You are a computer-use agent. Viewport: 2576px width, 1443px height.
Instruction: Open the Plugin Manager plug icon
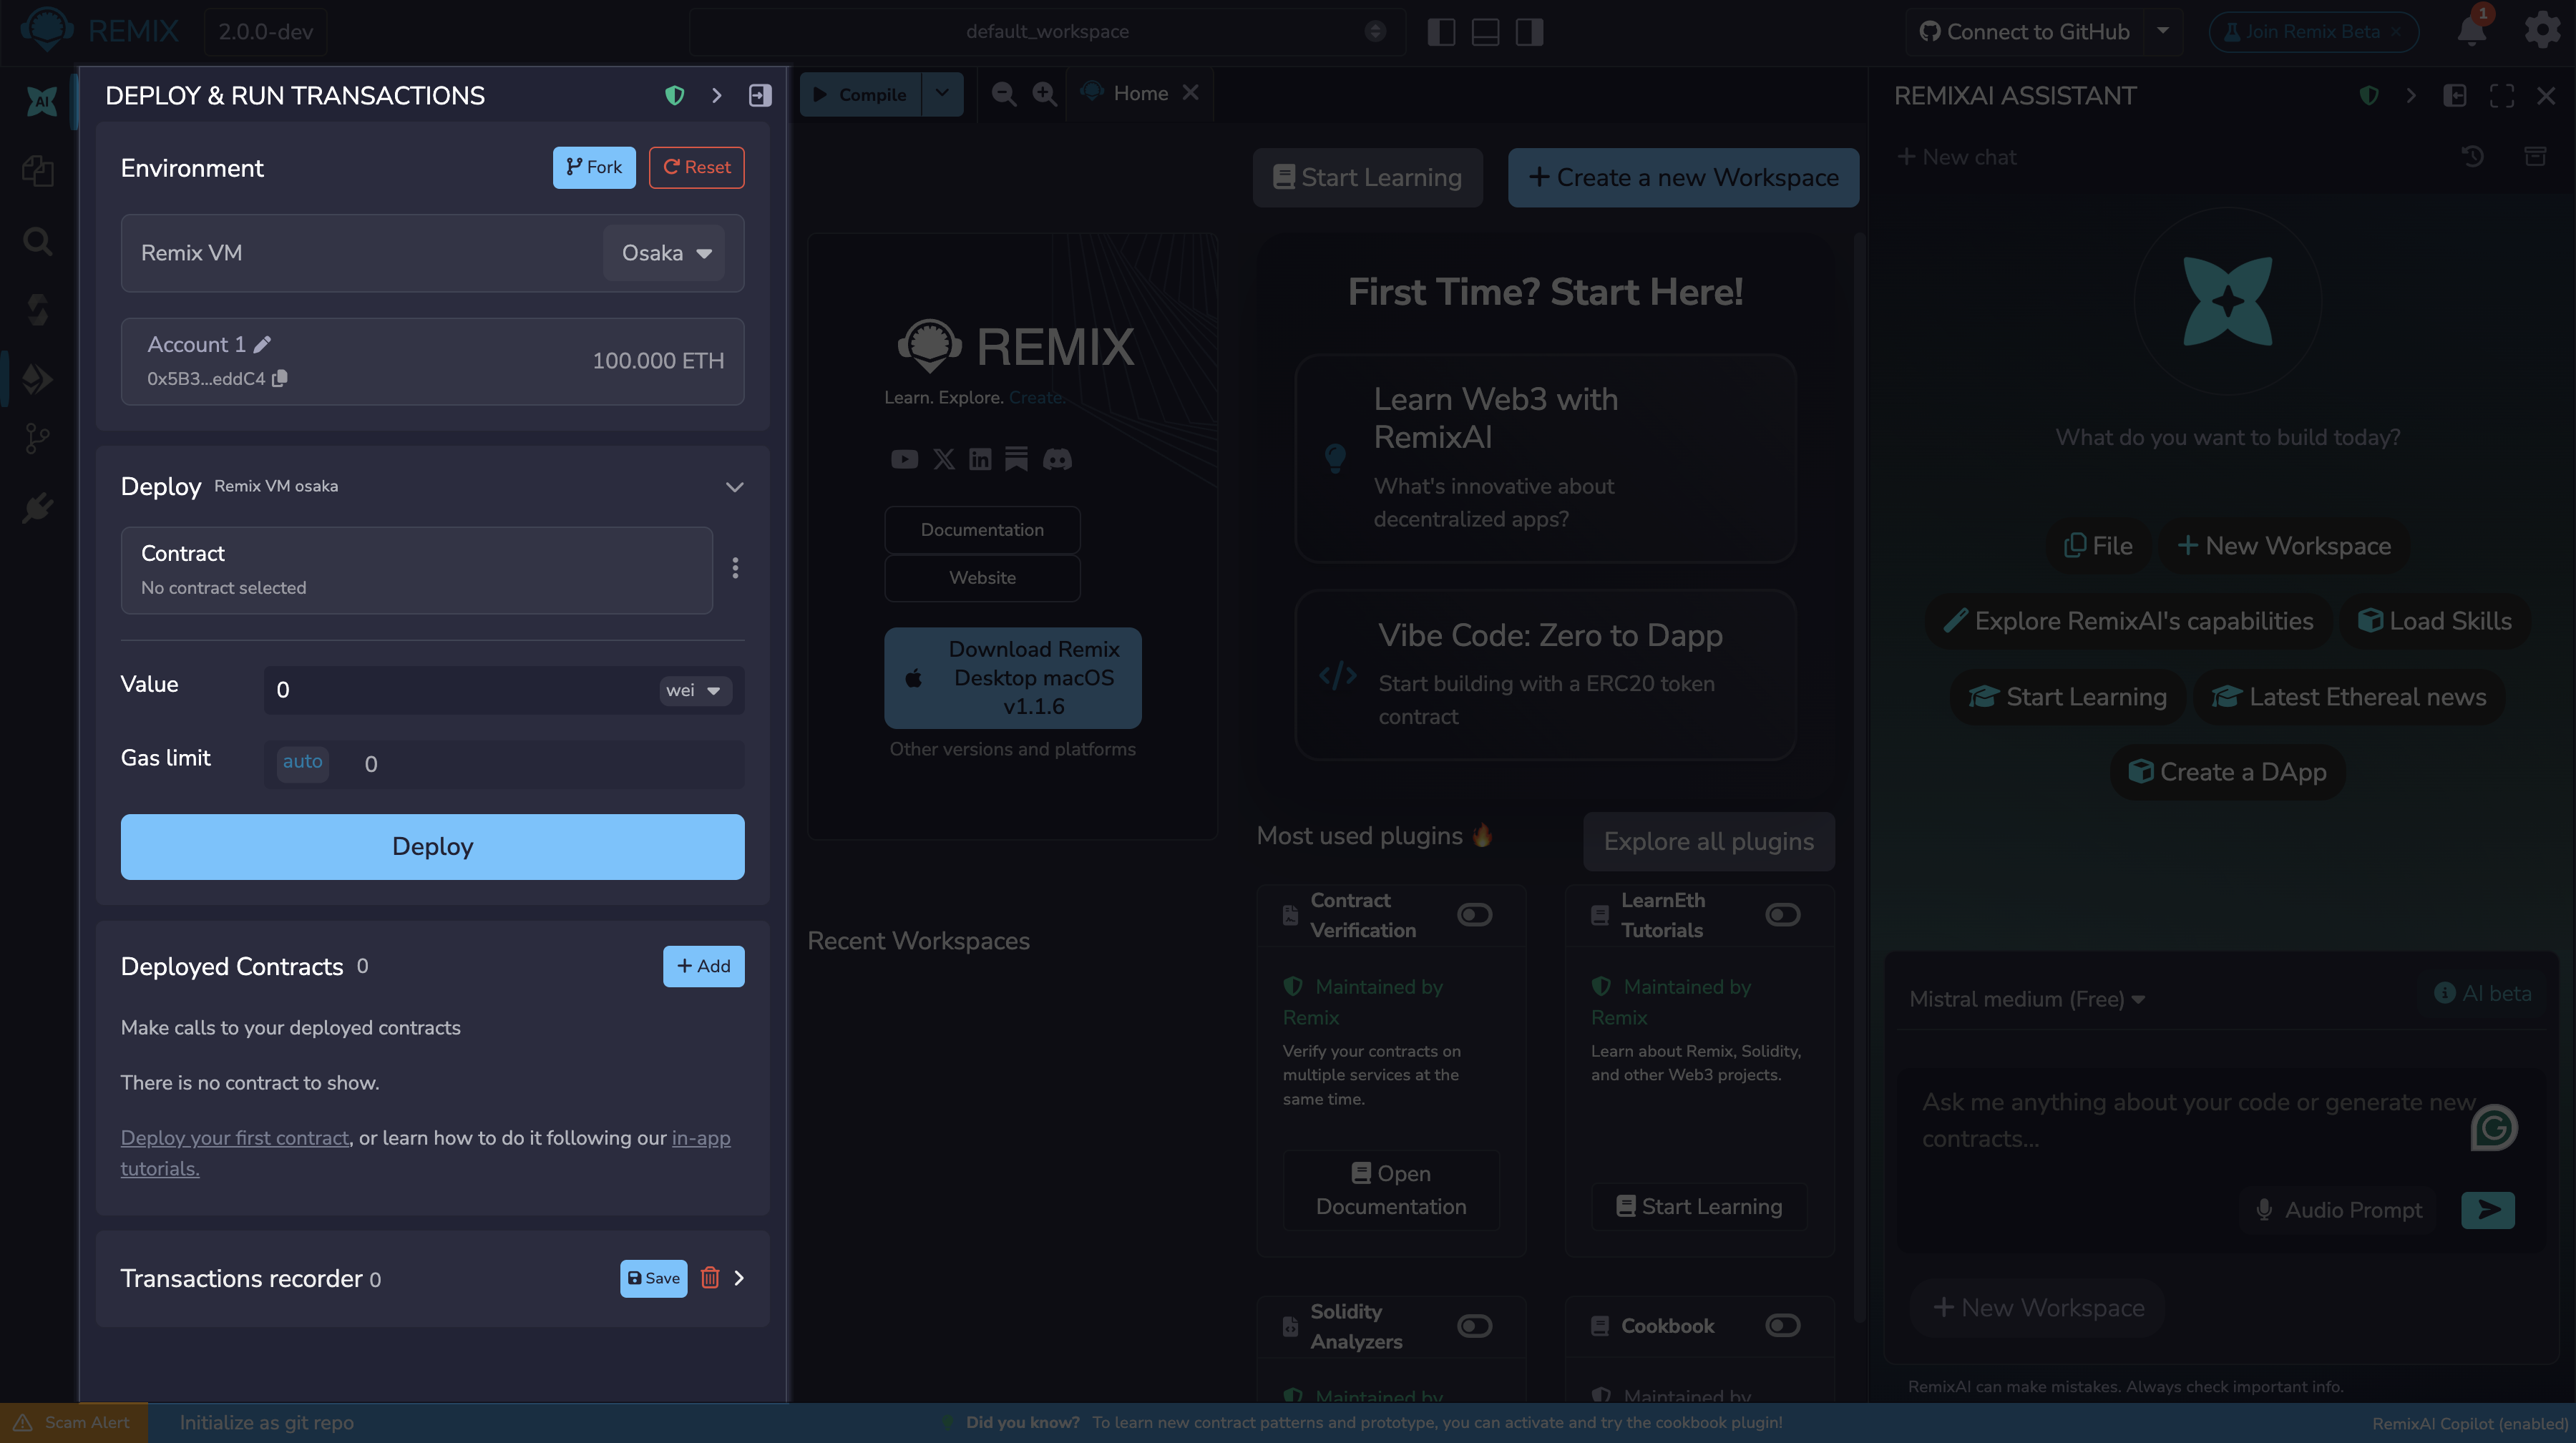(38, 508)
